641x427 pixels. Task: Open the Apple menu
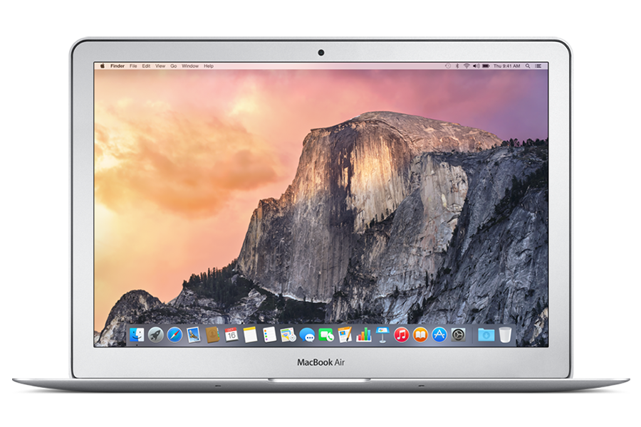coord(102,65)
